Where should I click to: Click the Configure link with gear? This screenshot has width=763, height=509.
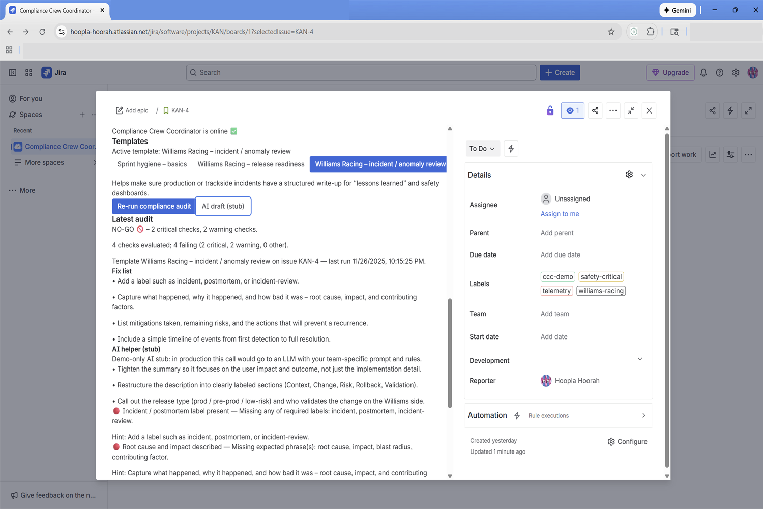coord(627,442)
